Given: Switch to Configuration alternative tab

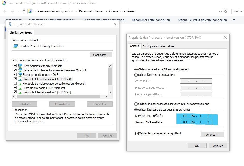Looking at the screenshot, I should tap(158, 46).
